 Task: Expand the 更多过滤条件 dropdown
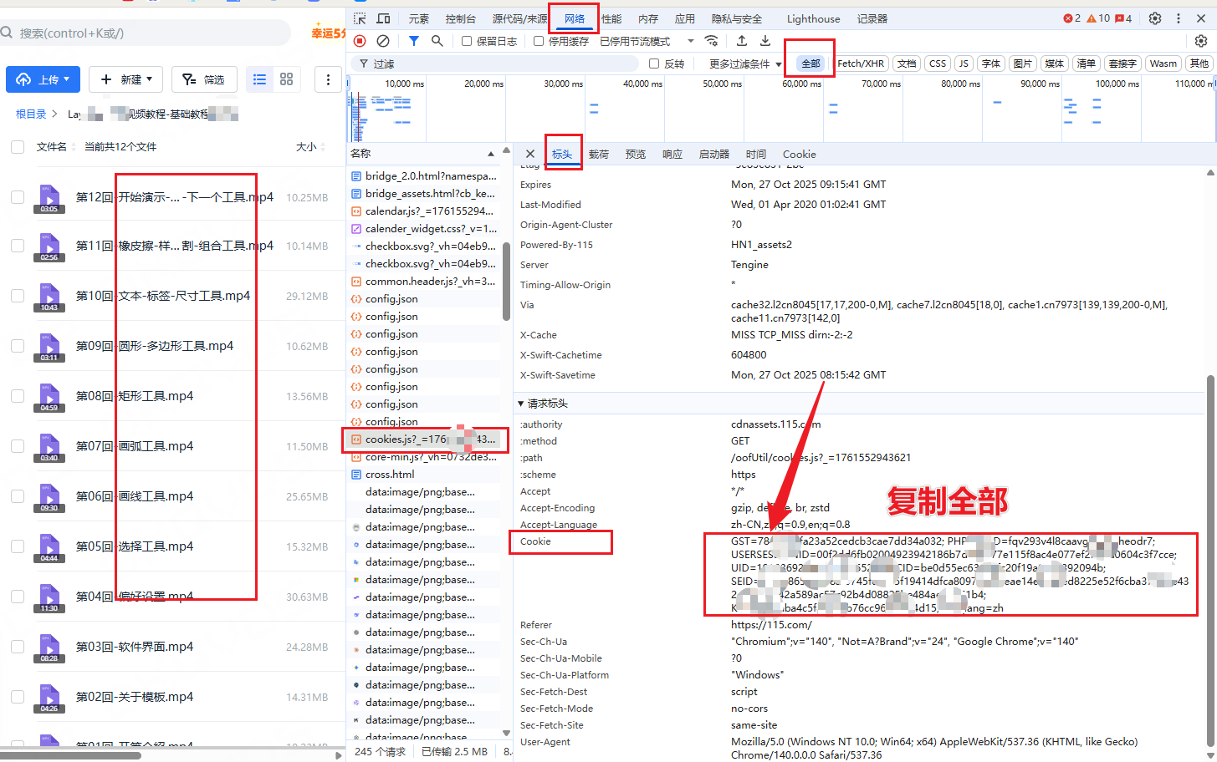click(x=744, y=63)
